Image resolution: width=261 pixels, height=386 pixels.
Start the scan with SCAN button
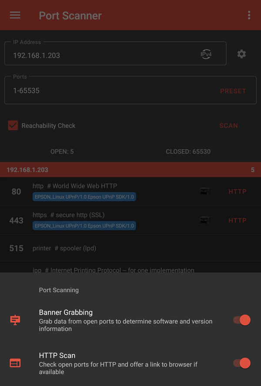click(x=229, y=126)
